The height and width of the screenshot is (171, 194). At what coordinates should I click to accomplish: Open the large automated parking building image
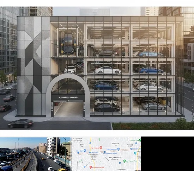click(97, 68)
